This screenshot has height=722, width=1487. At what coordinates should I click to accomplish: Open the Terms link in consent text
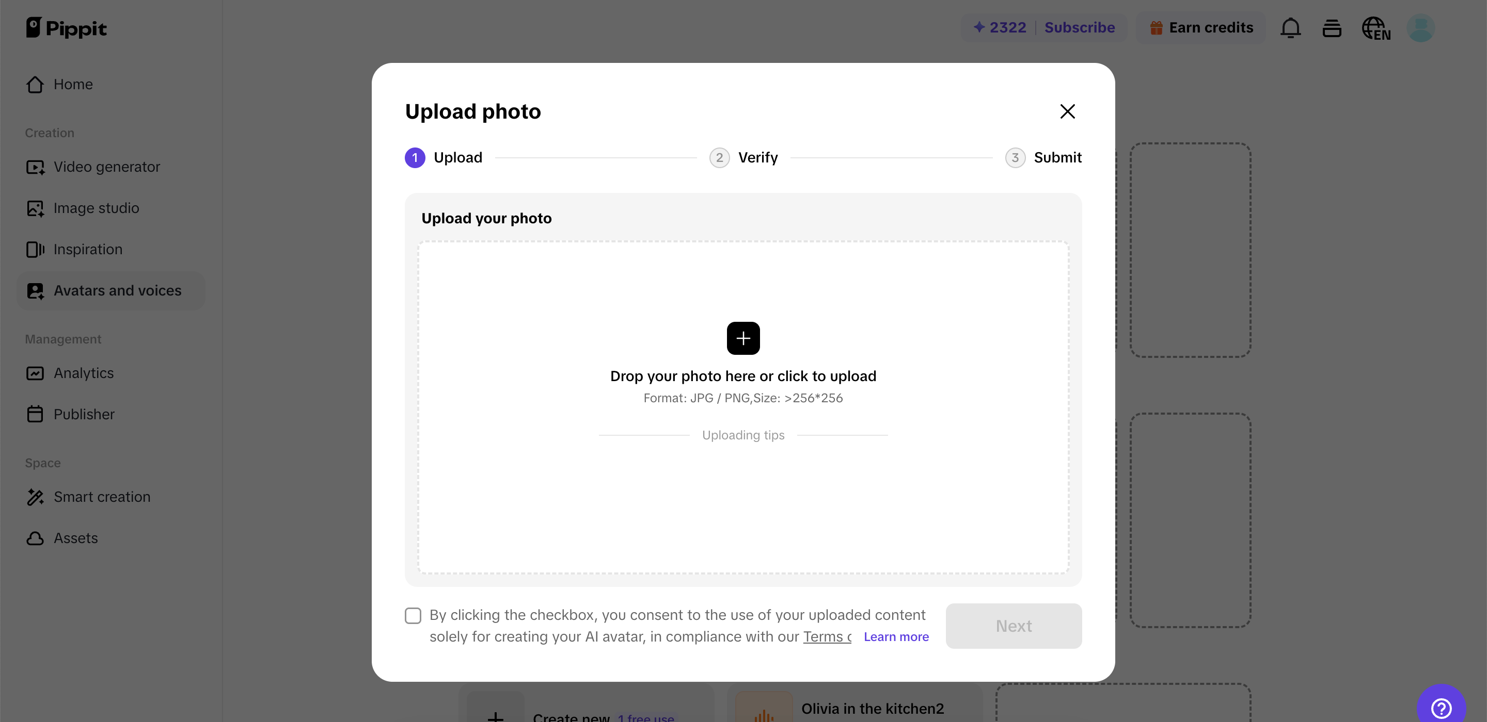pyautogui.click(x=827, y=637)
